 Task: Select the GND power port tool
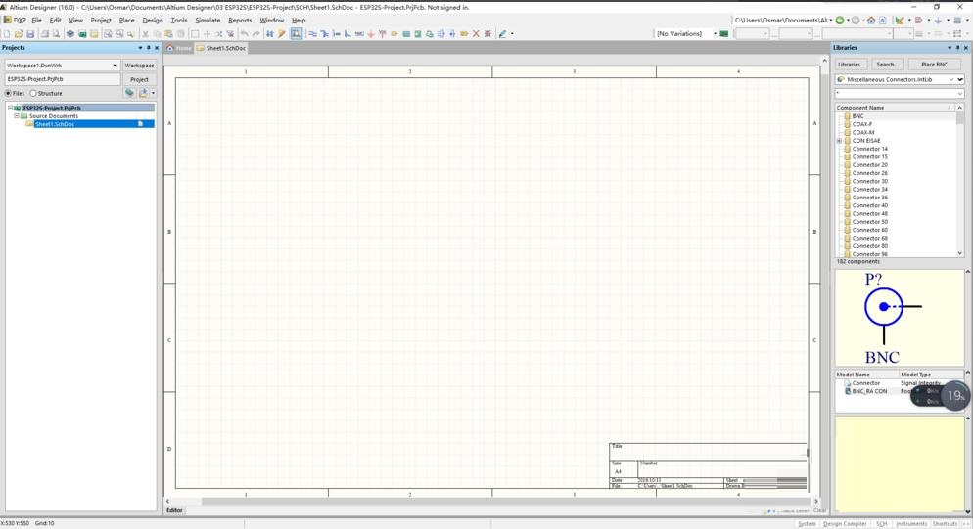pyautogui.click(x=370, y=34)
